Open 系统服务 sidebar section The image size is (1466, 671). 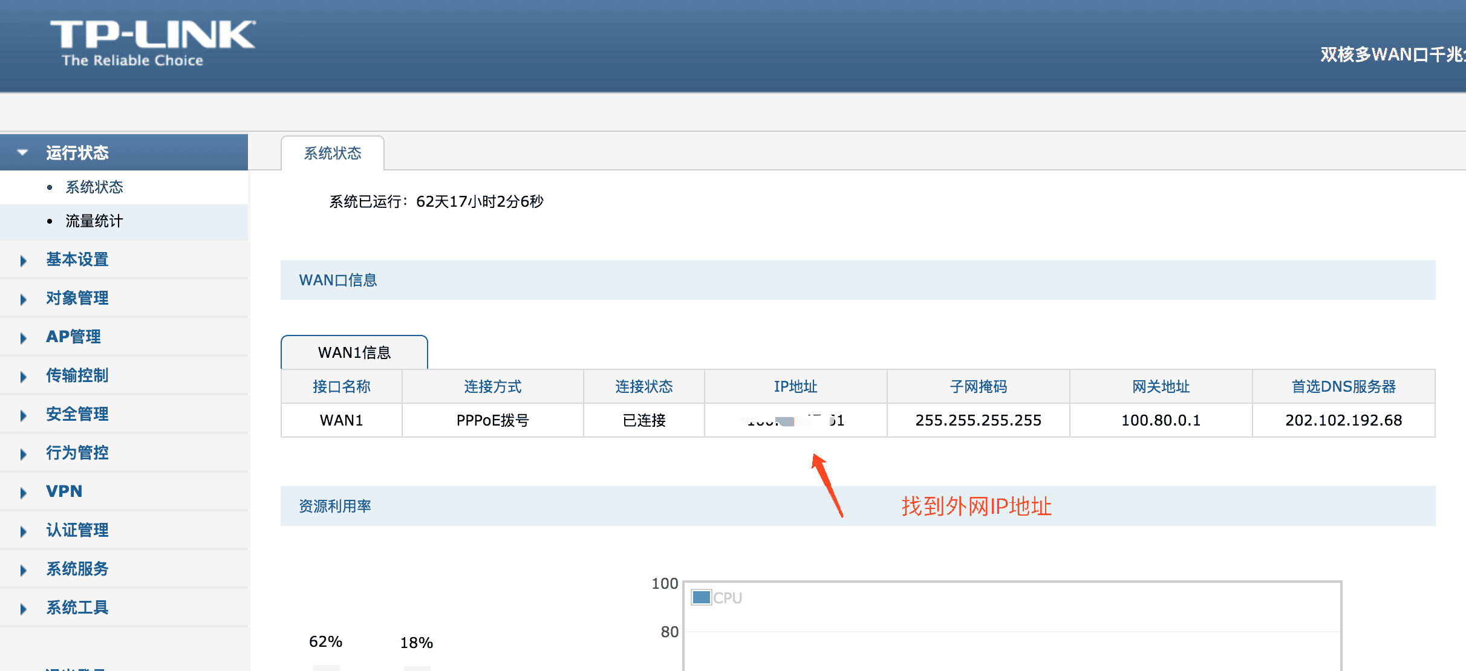(124, 569)
